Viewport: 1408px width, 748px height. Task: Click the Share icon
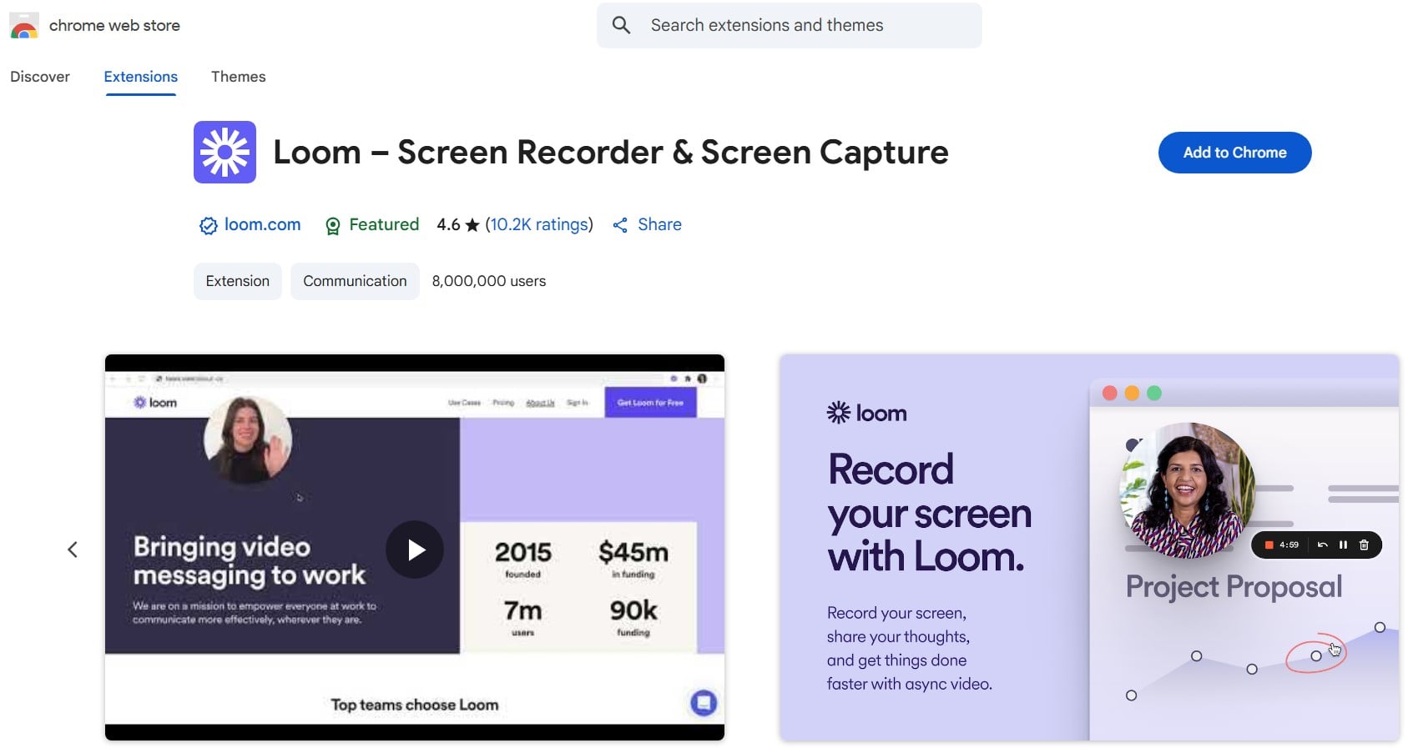click(x=620, y=225)
